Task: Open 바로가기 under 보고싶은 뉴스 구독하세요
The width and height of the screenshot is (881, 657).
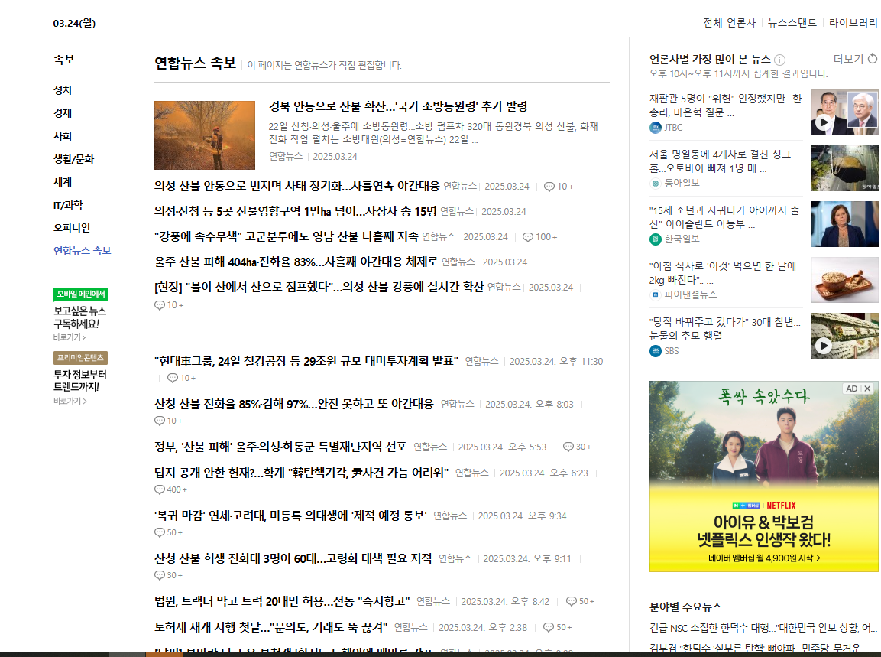Action: click(x=70, y=337)
